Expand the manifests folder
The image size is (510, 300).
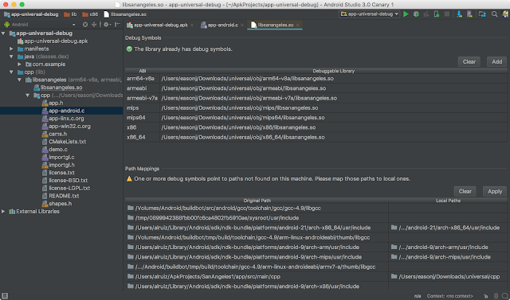point(11,49)
